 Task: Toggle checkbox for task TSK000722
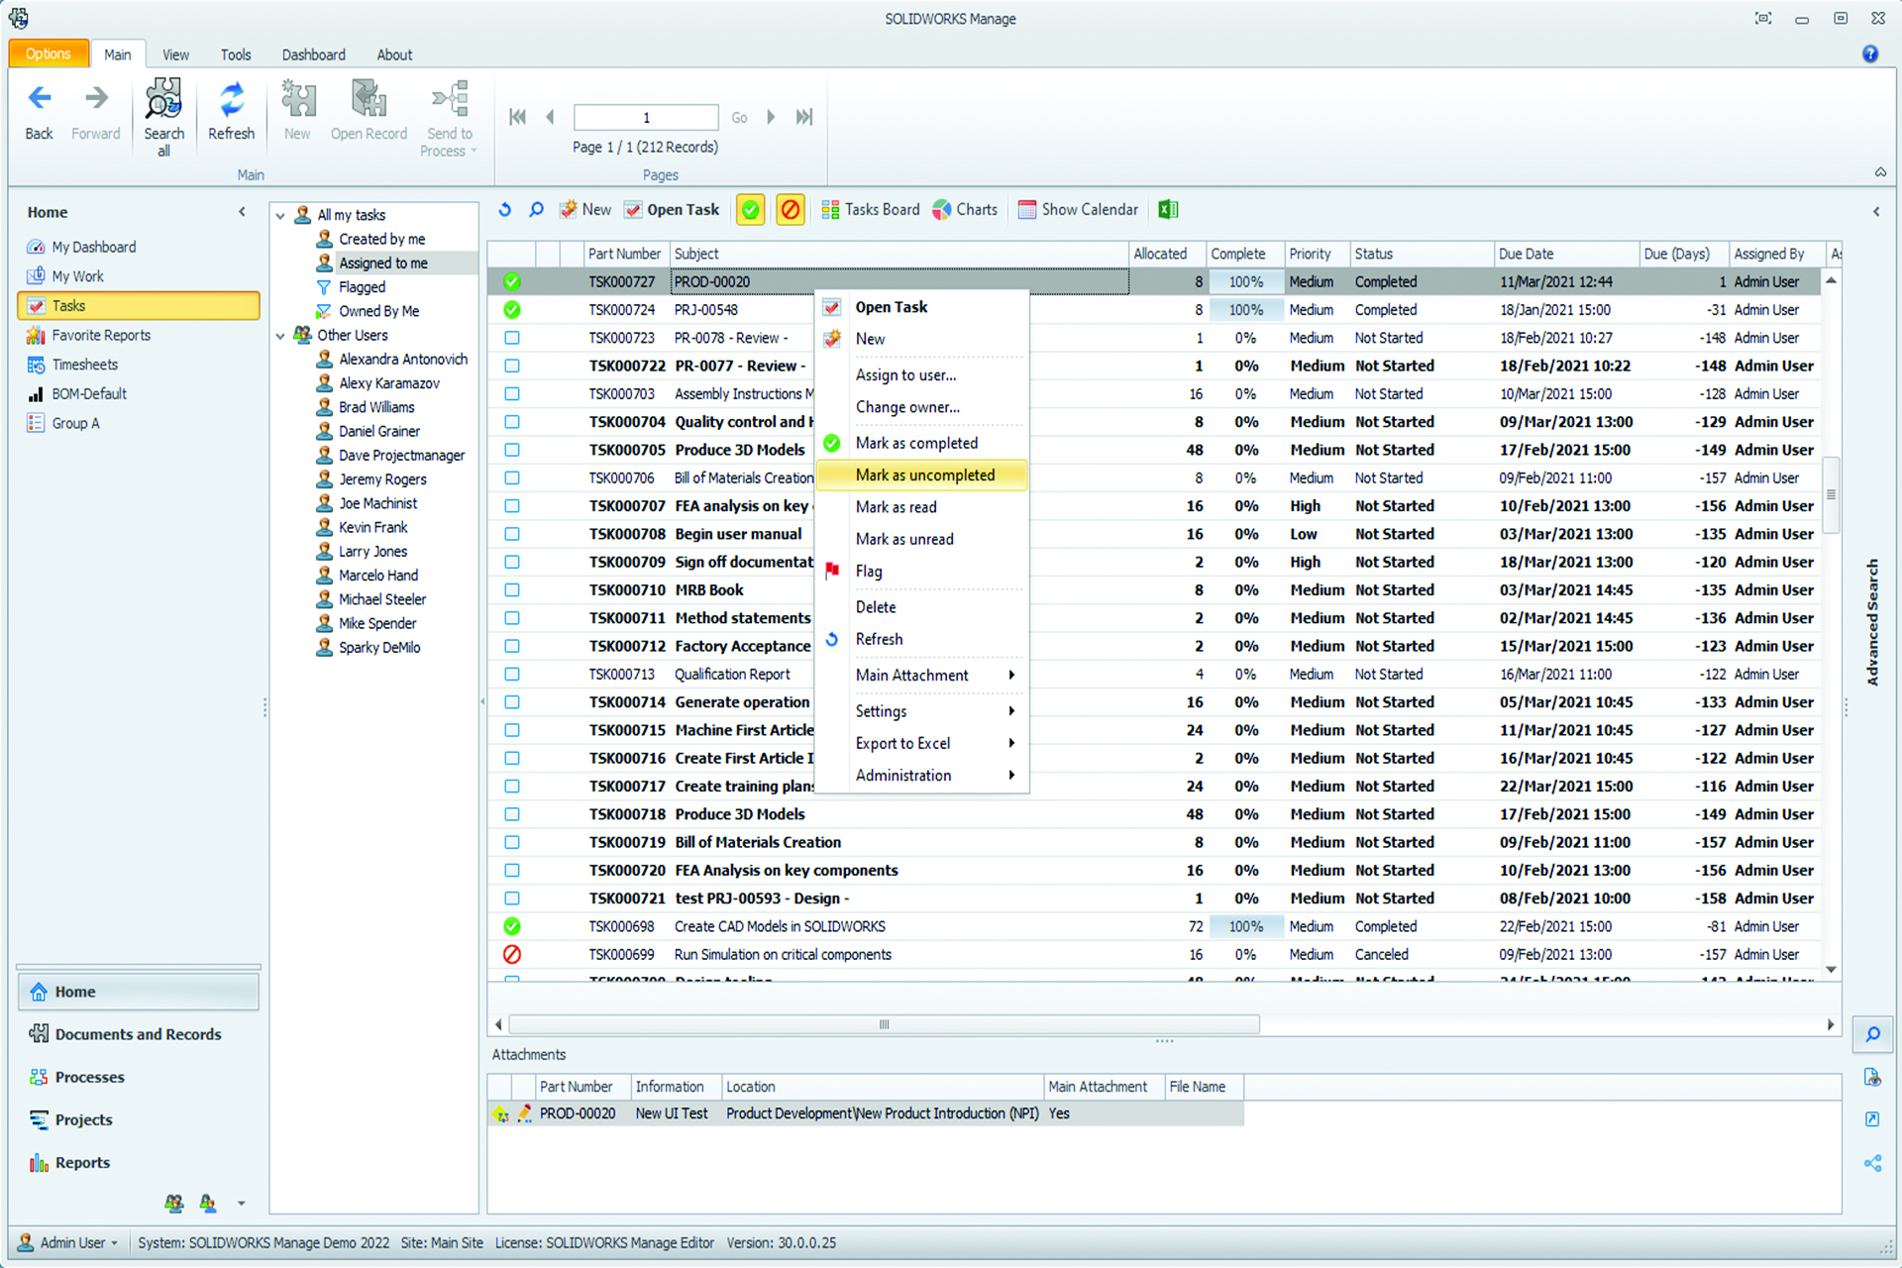(x=512, y=366)
